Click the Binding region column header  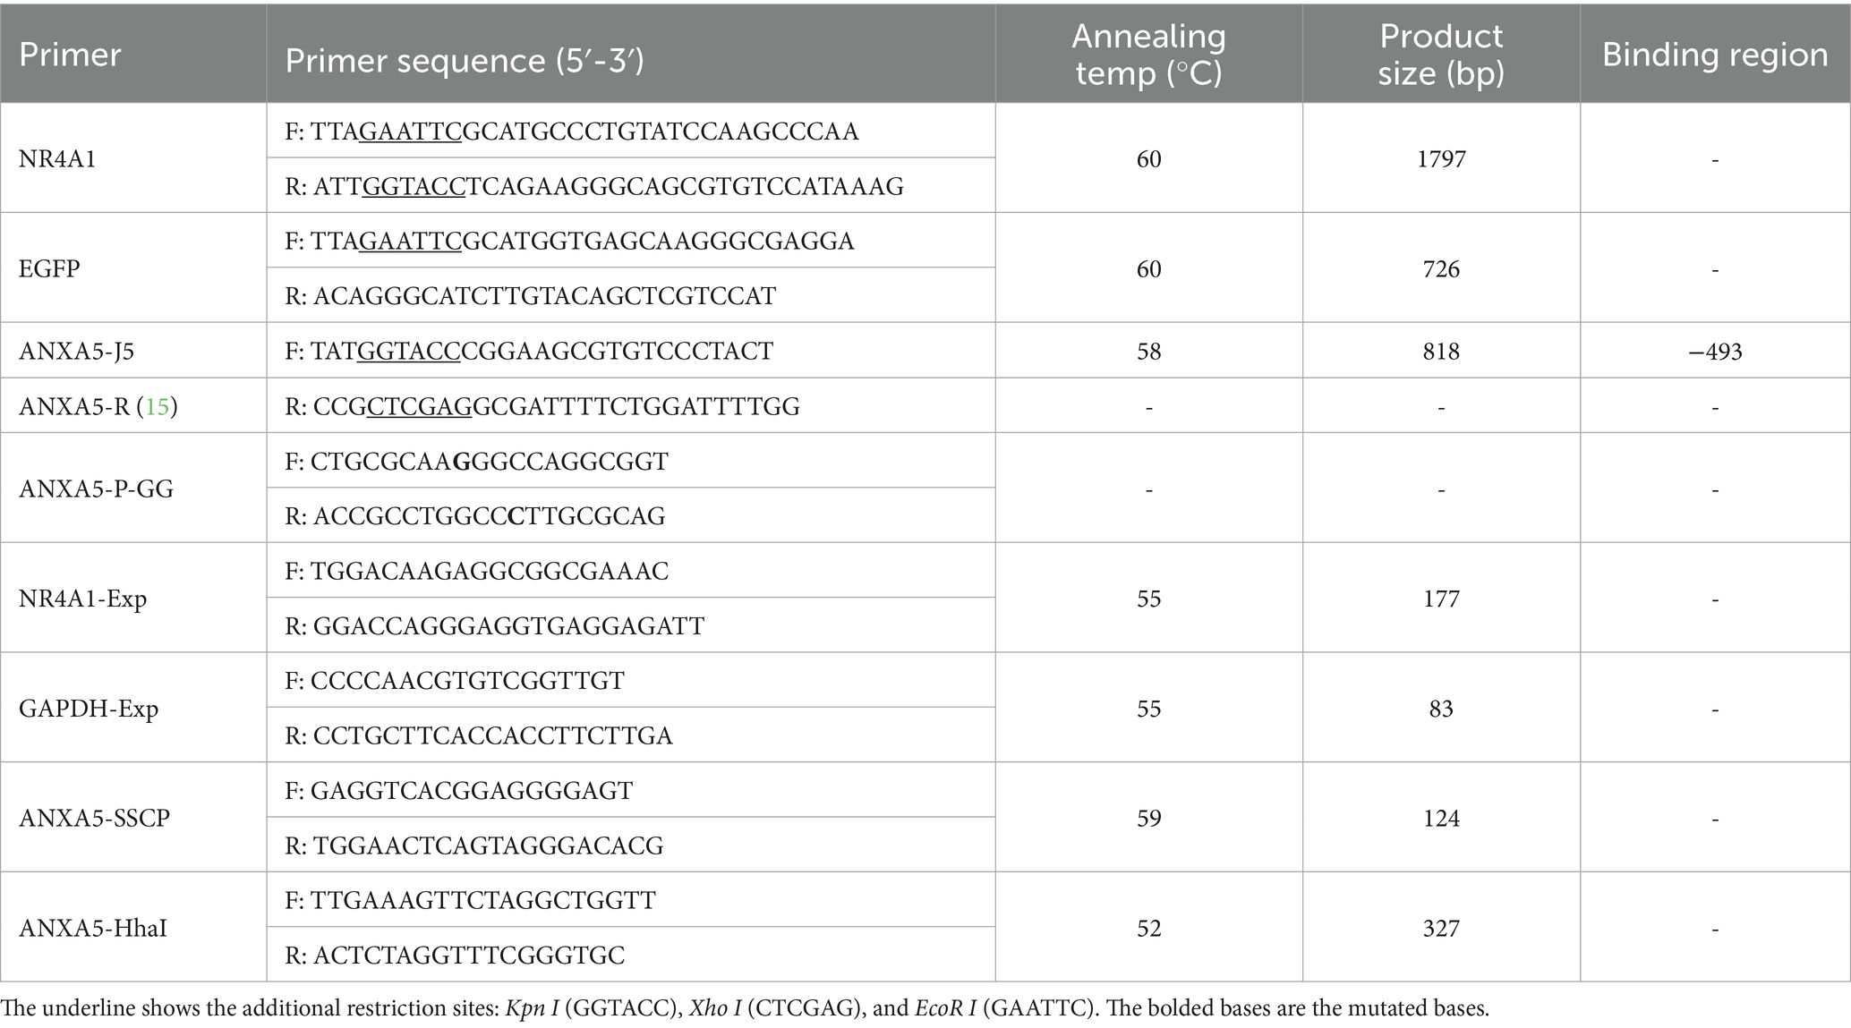(x=1714, y=55)
